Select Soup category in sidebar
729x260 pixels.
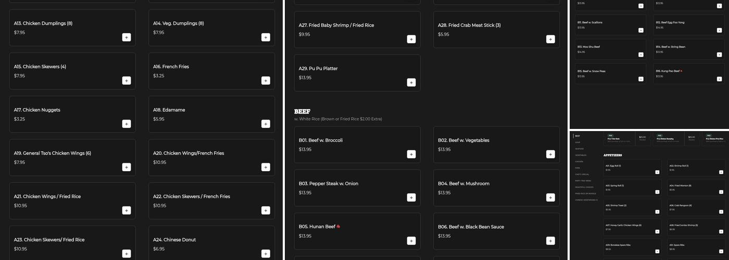577,142
